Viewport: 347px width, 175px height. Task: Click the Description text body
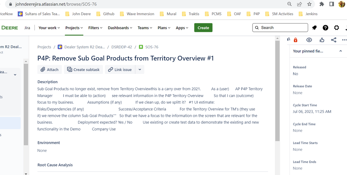(150, 109)
